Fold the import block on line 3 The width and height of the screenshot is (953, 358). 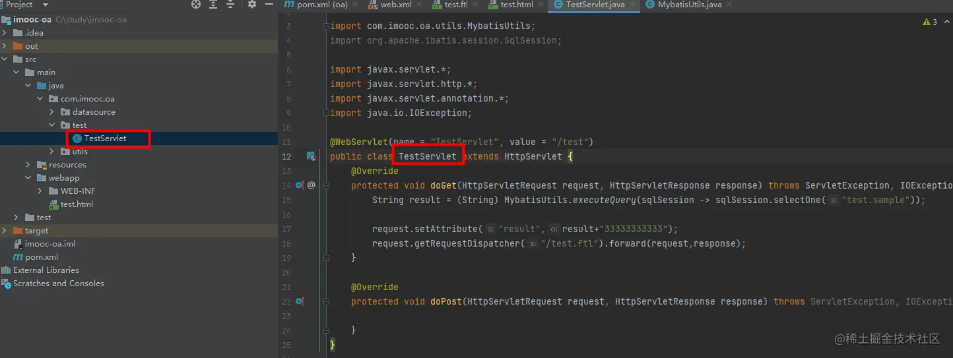325,26
